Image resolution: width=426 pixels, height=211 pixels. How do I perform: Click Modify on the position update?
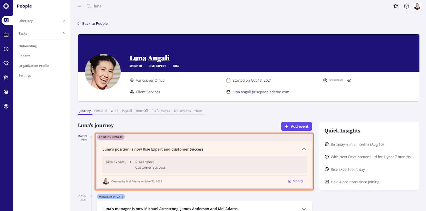(x=296, y=181)
